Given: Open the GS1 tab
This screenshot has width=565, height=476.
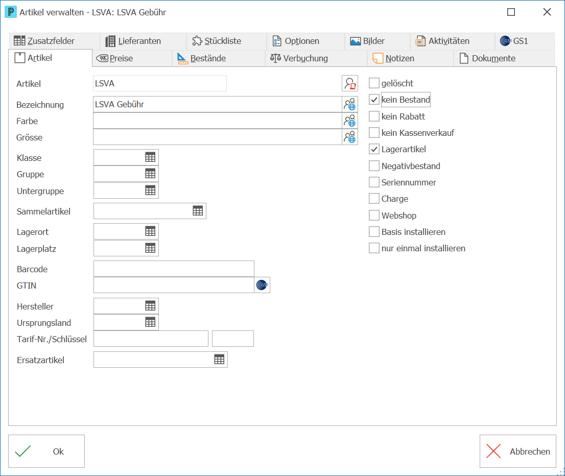Looking at the screenshot, I should click(524, 41).
